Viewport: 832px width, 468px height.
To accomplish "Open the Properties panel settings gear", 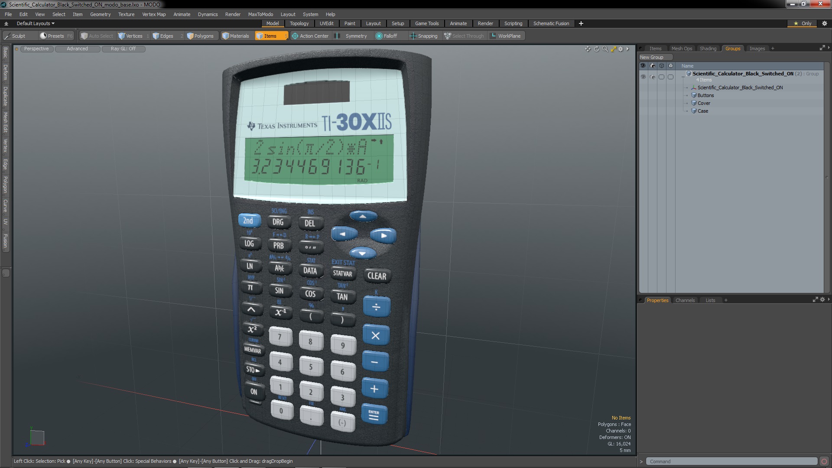I will tap(822, 299).
